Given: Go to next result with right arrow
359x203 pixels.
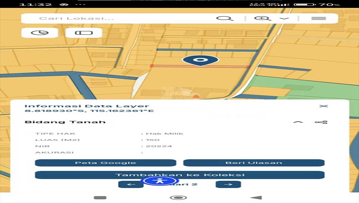Looking at the screenshot, I should pos(228,184).
